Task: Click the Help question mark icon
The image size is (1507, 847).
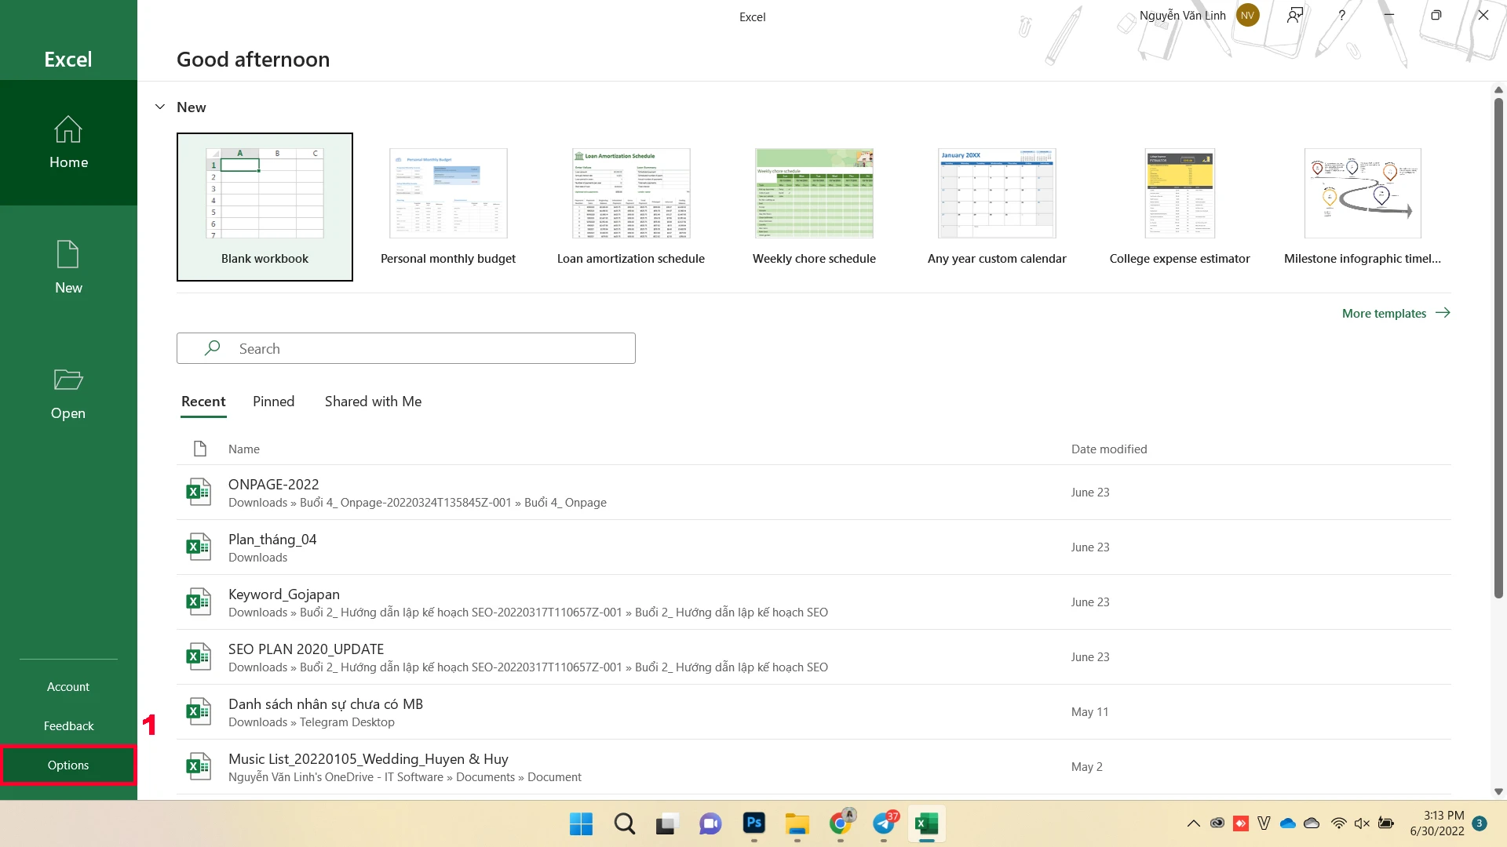Action: click(1342, 15)
